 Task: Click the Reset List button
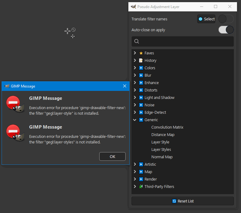[x=183, y=201]
